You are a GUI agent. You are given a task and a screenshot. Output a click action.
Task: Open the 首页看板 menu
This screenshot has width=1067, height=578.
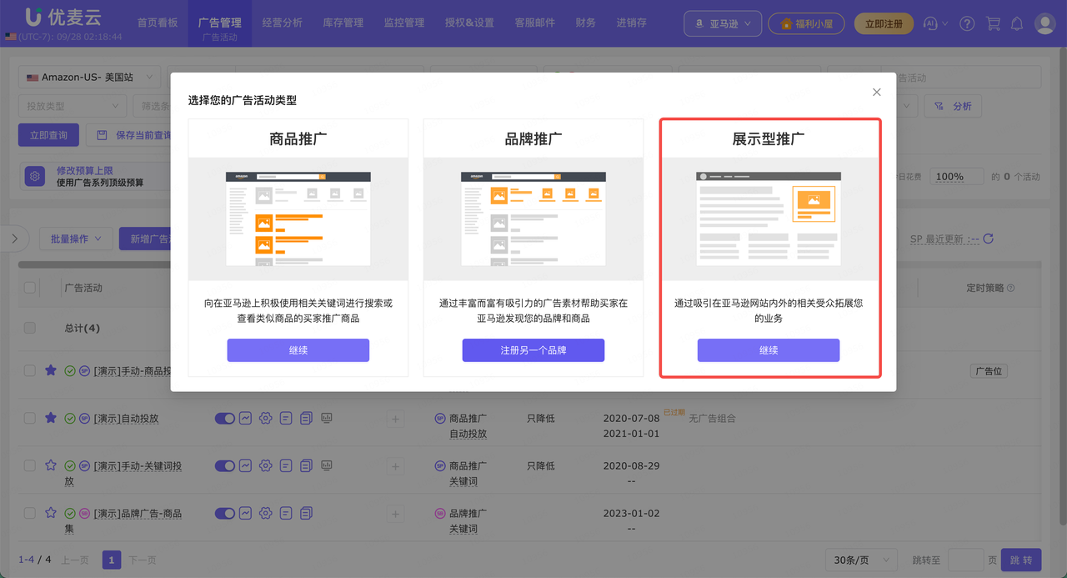[158, 23]
